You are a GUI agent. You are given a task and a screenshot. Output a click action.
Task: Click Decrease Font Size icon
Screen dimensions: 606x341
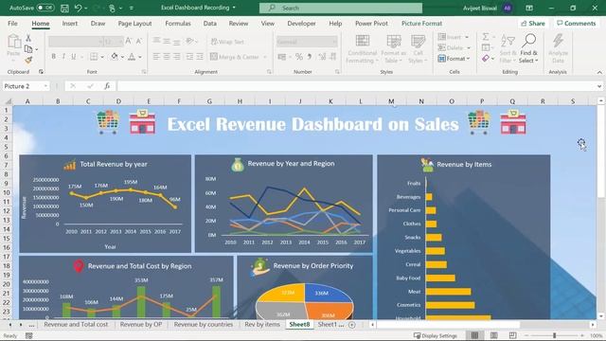click(x=139, y=41)
